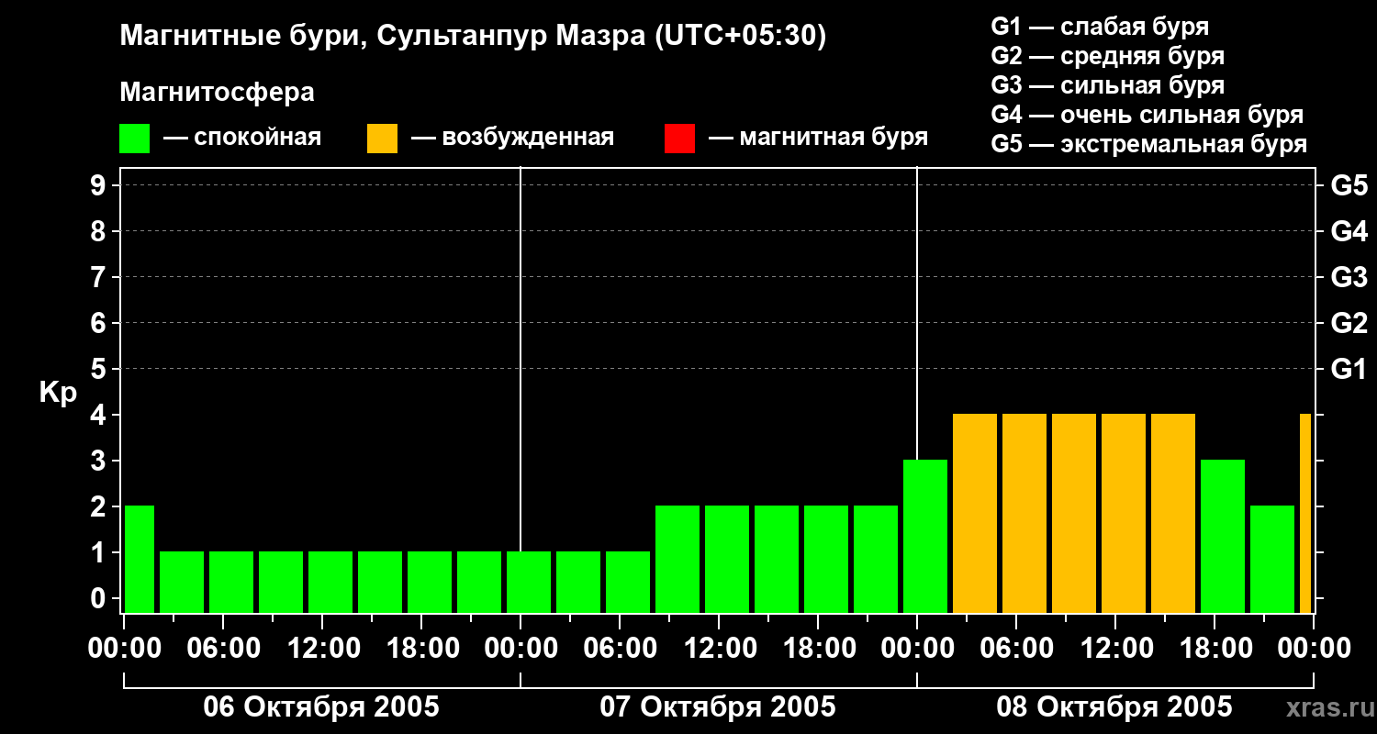Click the "— спокойная" legend label

point(242,139)
